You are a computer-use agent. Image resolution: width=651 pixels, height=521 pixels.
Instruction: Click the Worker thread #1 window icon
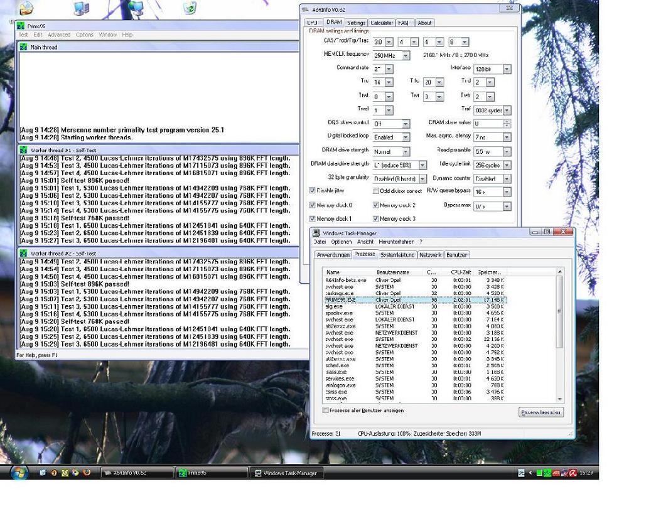point(24,150)
